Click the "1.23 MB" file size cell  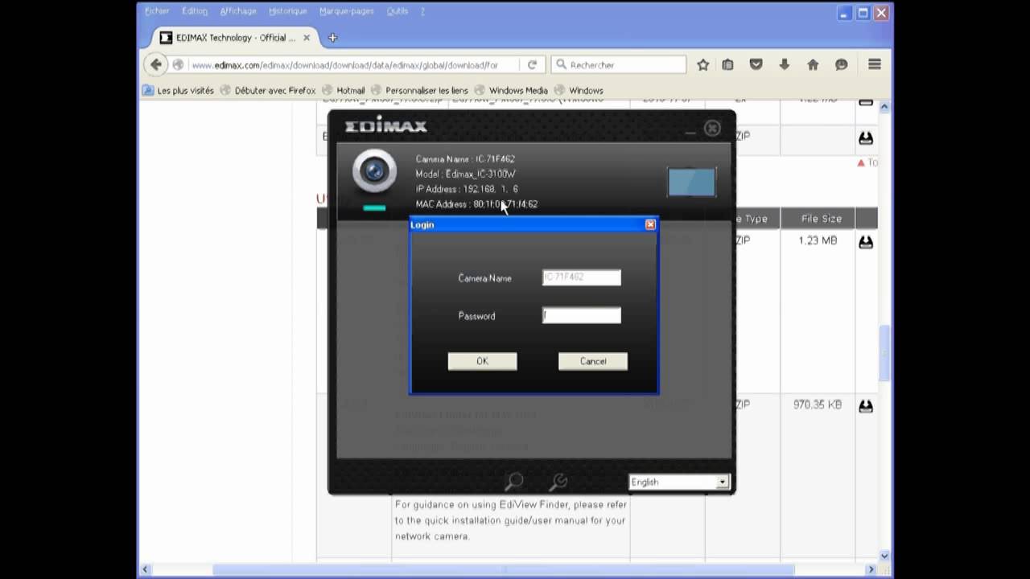pos(818,240)
